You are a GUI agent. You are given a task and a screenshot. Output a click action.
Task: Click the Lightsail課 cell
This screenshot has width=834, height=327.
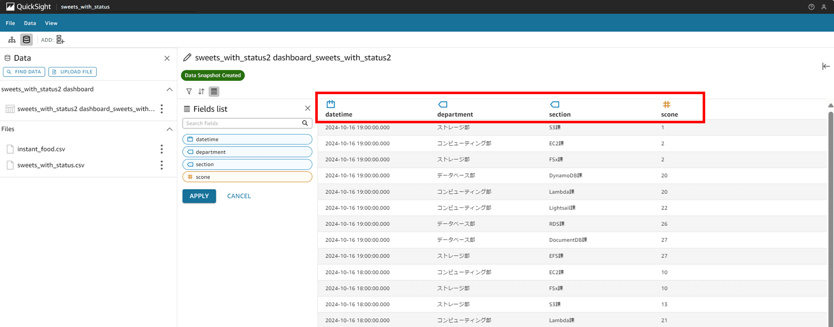point(562,207)
